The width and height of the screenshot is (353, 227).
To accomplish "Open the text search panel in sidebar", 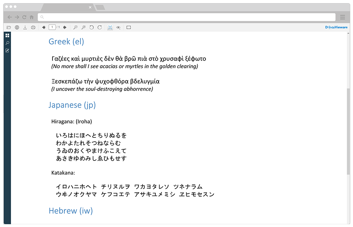I will pyautogui.click(x=7, y=43).
